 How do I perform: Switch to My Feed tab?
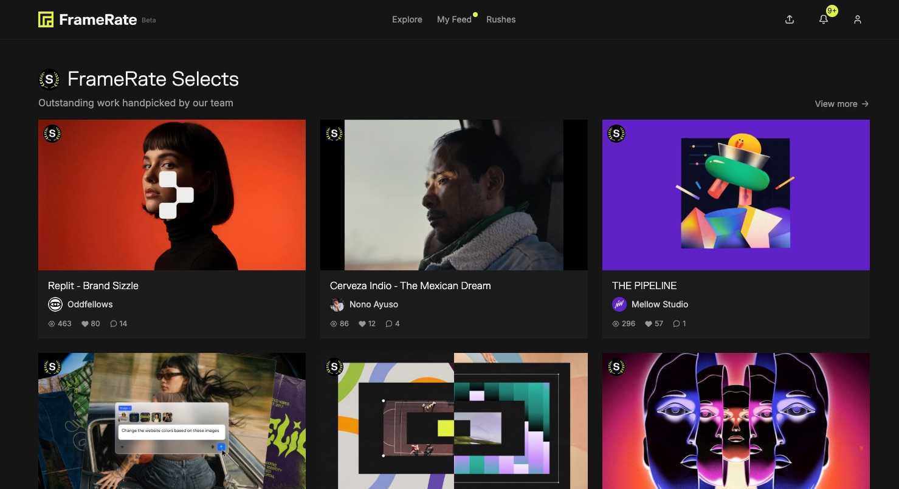click(454, 19)
